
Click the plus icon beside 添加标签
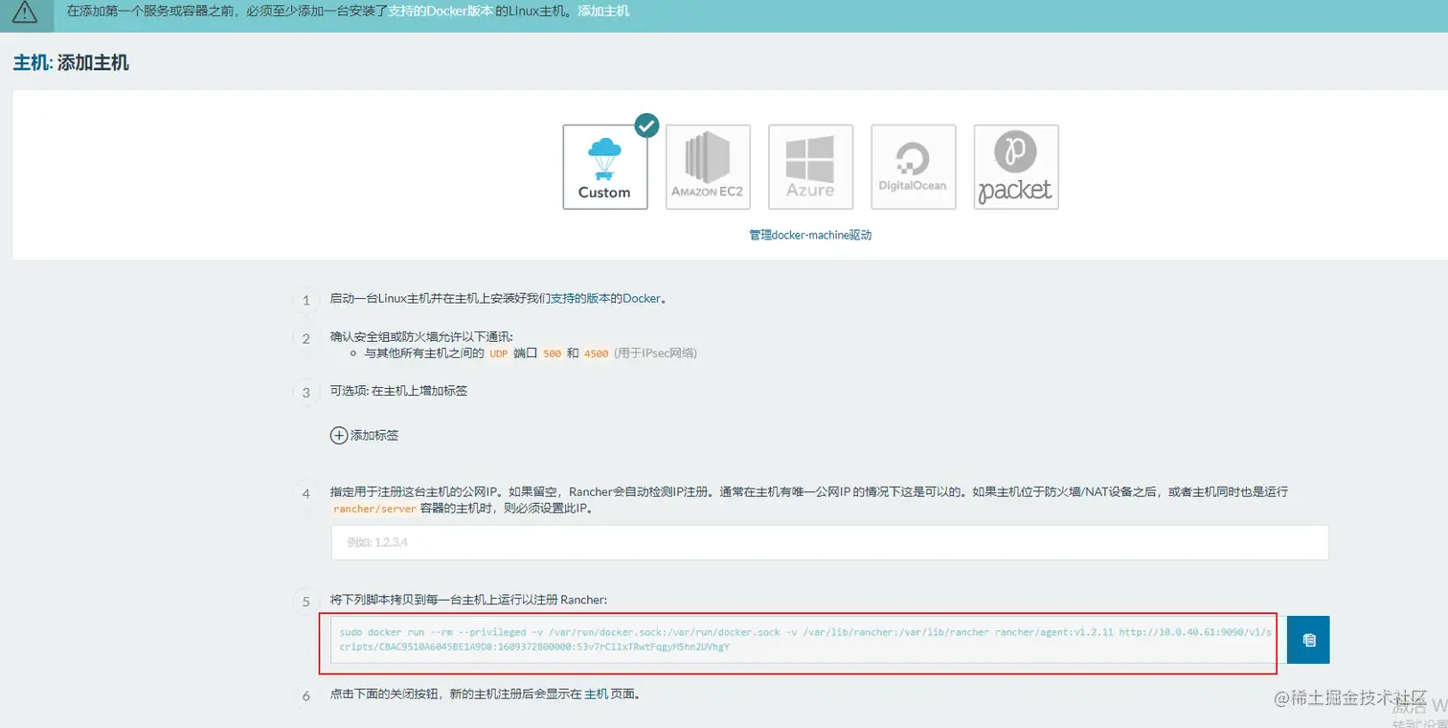339,435
